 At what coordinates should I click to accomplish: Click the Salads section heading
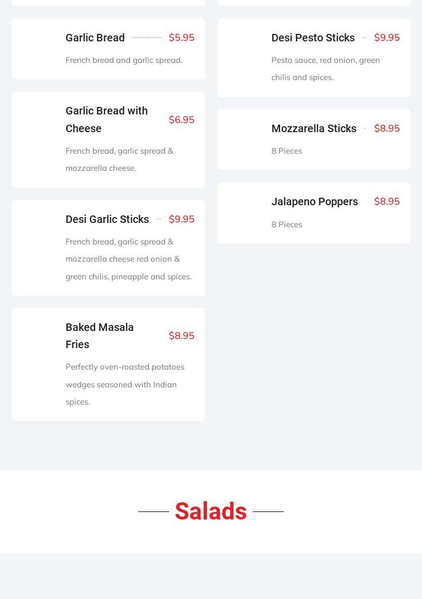pos(211,511)
